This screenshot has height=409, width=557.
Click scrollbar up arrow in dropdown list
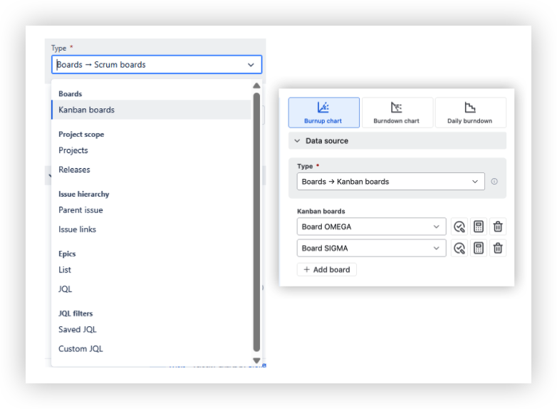pyautogui.click(x=256, y=86)
